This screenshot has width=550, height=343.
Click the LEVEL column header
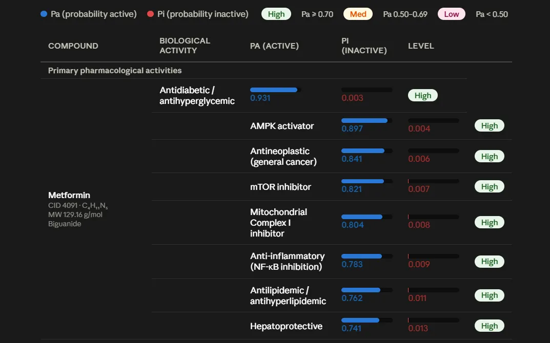pos(421,46)
